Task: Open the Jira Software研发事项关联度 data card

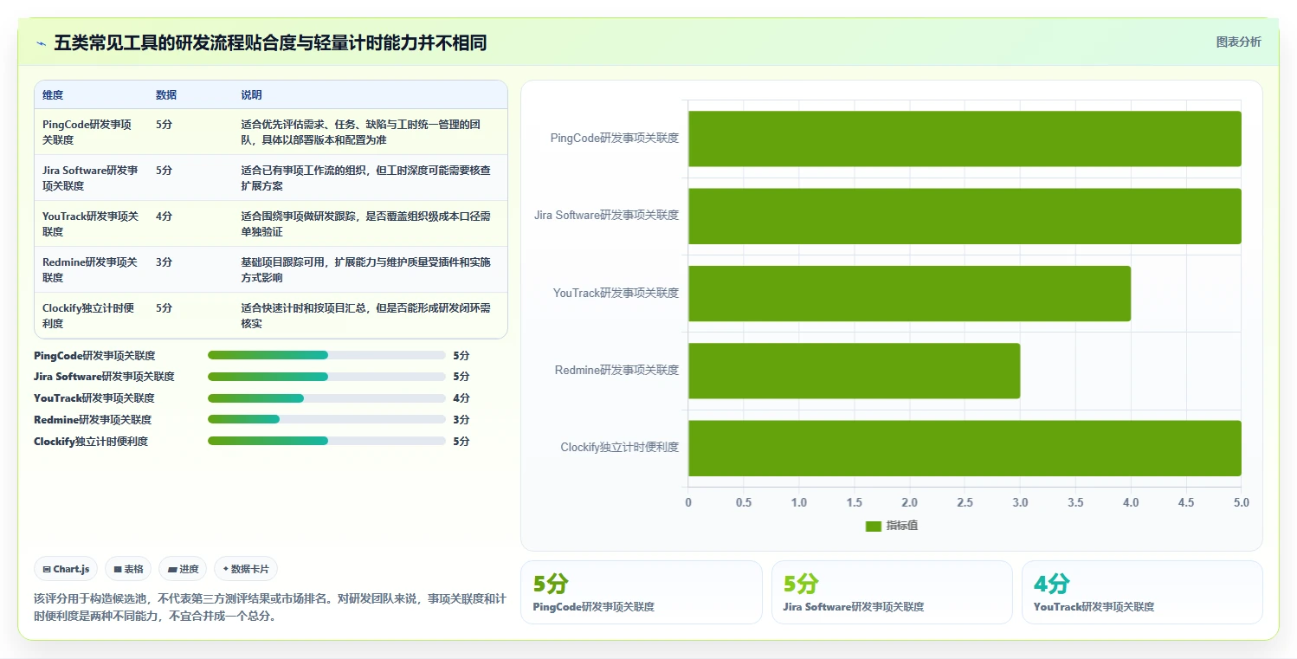Action: tap(892, 592)
